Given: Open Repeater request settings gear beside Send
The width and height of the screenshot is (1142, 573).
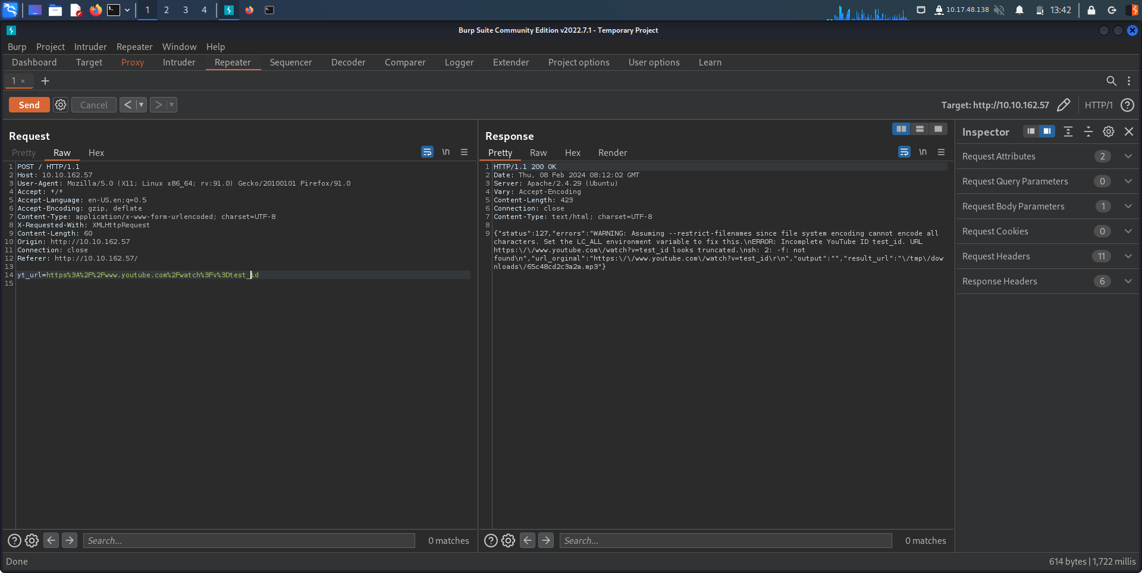Looking at the screenshot, I should click(61, 105).
